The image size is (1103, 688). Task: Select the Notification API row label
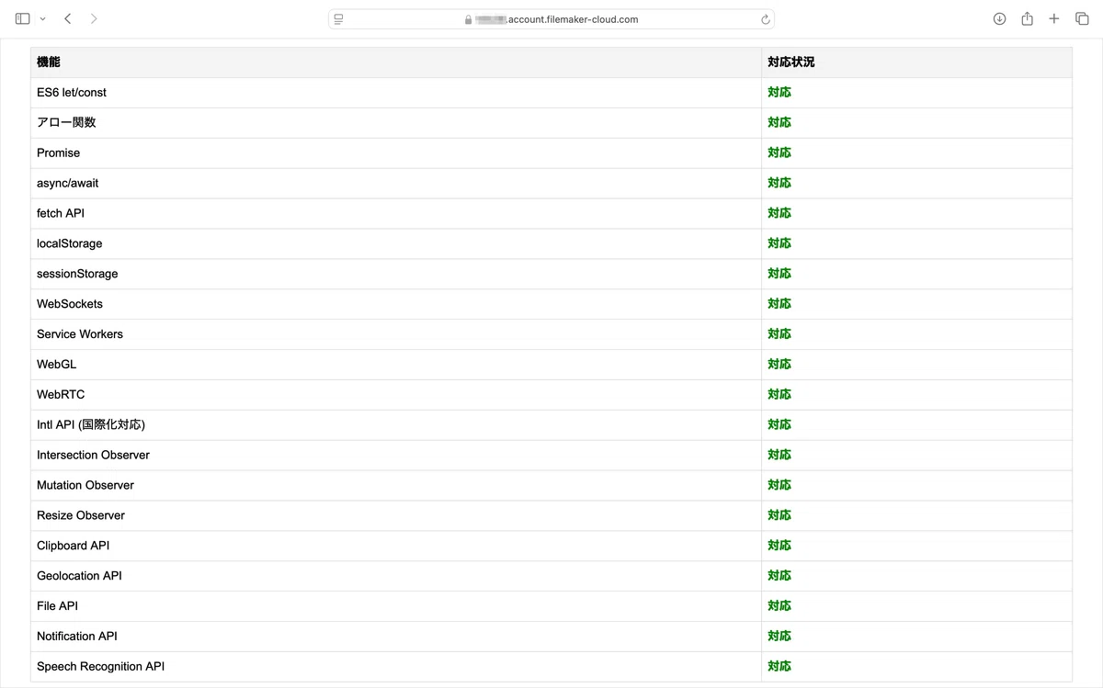click(x=77, y=637)
